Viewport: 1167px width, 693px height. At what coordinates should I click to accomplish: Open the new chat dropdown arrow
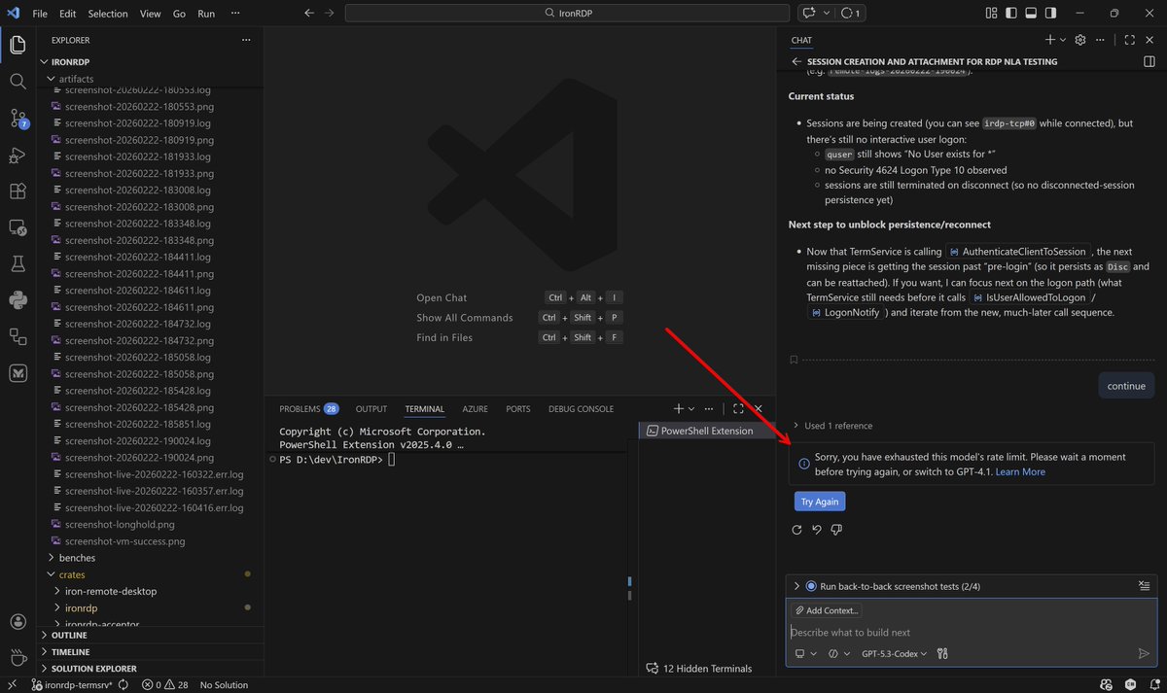coord(1062,40)
